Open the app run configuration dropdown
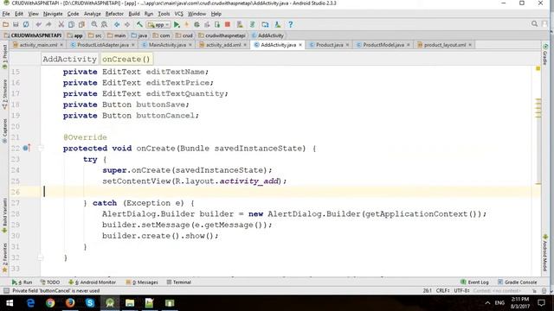554x311 pixels. [x=158, y=25]
